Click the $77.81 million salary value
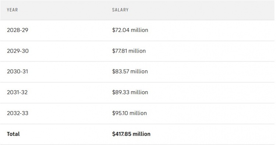 (129, 51)
